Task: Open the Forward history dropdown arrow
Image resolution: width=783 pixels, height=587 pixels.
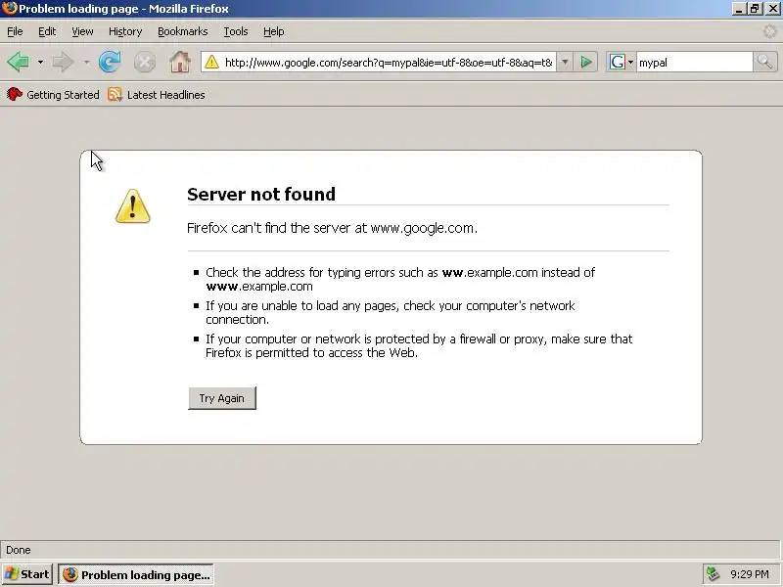Action: (x=86, y=63)
